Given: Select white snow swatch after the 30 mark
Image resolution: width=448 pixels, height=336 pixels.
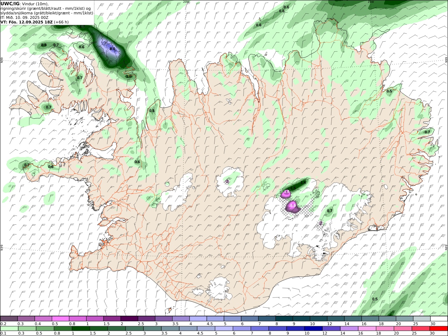Looking at the screenshot, I should [x=439, y=318].
